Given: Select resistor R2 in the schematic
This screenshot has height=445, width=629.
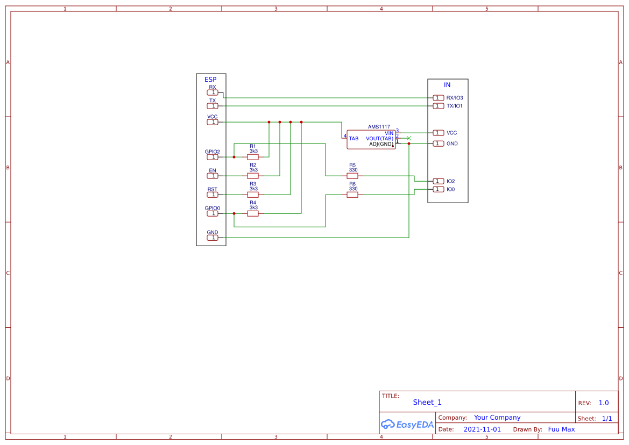Looking at the screenshot, I should click(253, 175).
